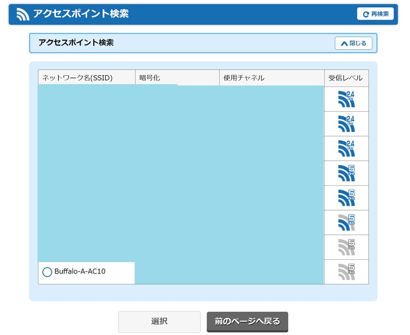
Task: Click the second 2.4GHz signal level icon
Action: (346, 124)
